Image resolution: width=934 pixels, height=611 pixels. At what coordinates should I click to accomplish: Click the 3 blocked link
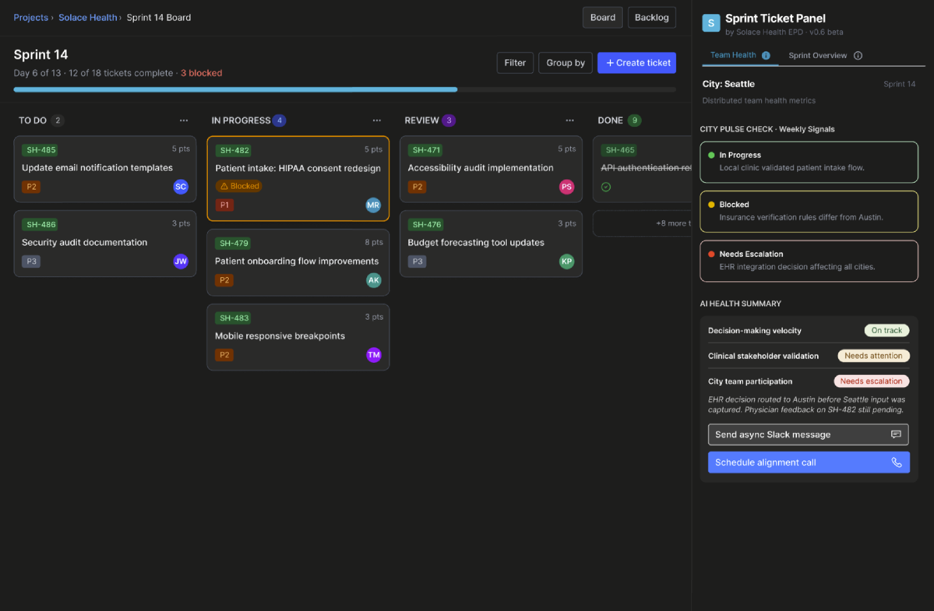201,73
